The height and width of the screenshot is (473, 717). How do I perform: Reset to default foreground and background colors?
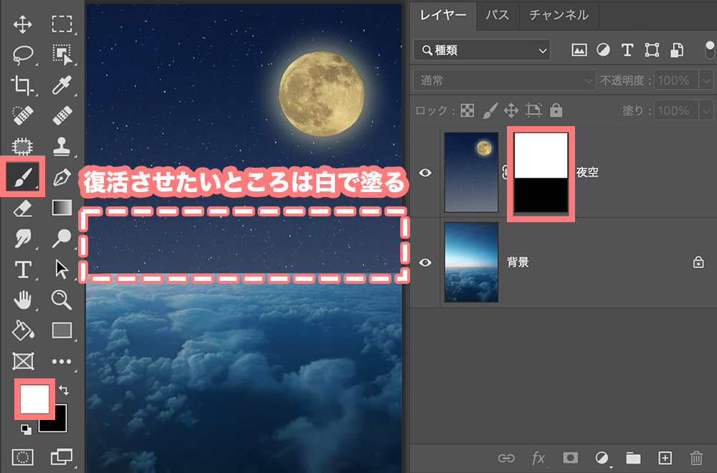pyautogui.click(x=26, y=429)
